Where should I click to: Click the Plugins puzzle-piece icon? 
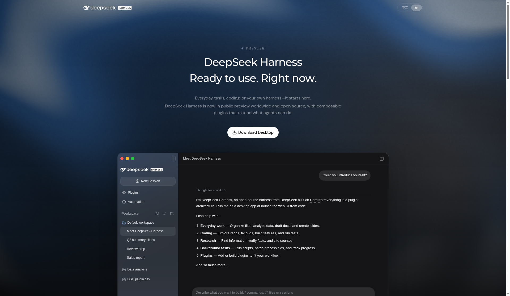[x=124, y=193]
